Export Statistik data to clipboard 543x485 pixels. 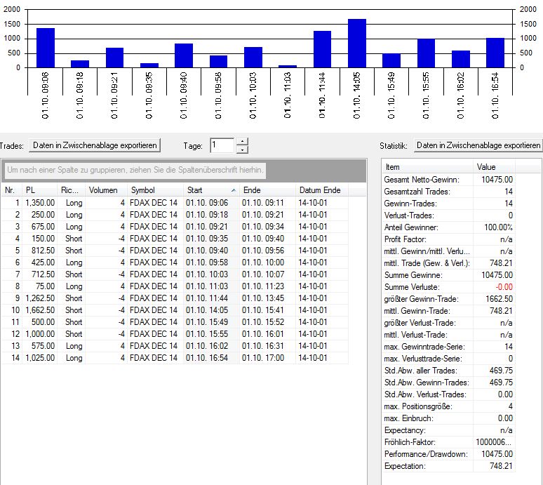point(478,145)
